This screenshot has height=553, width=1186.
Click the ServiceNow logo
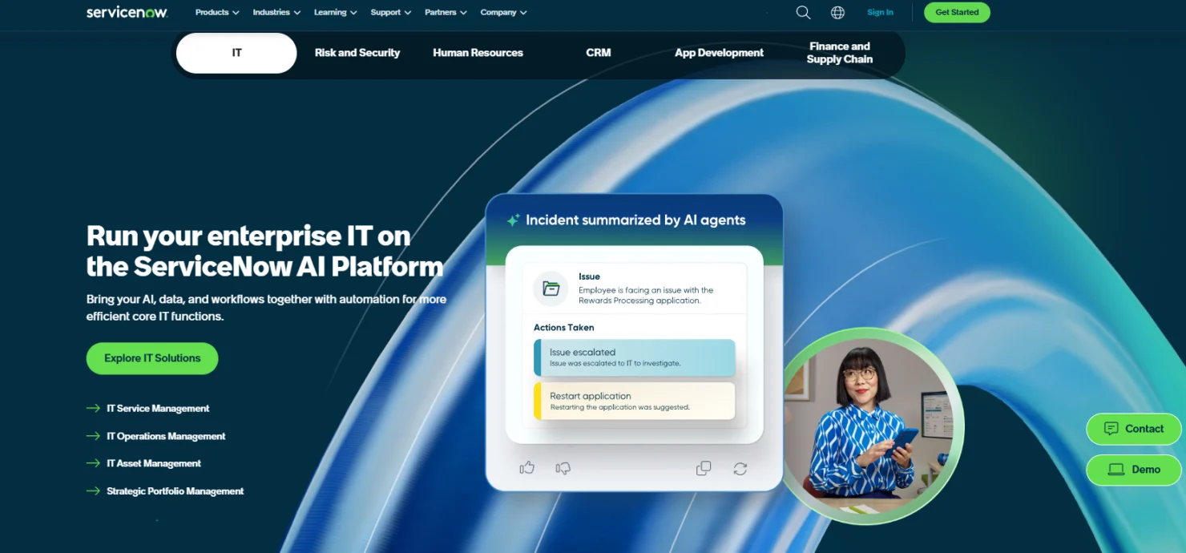coord(127,12)
